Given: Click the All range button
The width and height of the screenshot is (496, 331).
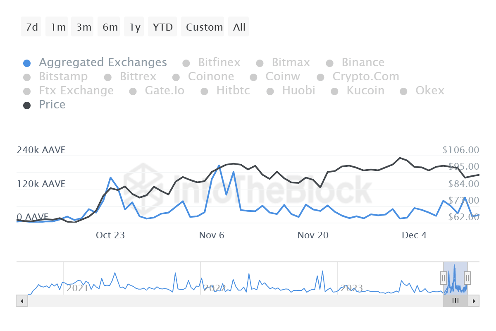Looking at the screenshot, I should [x=239, y=27].
